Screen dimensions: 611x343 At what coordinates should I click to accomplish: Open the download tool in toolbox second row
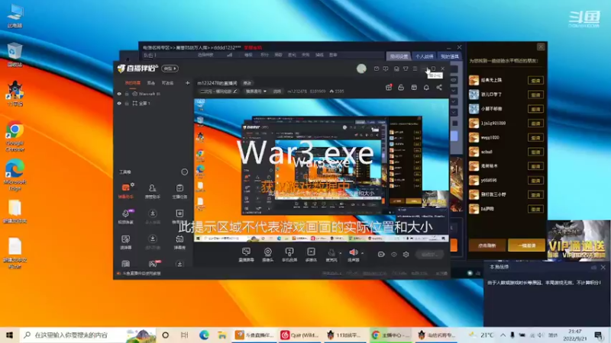pos(152,216)
